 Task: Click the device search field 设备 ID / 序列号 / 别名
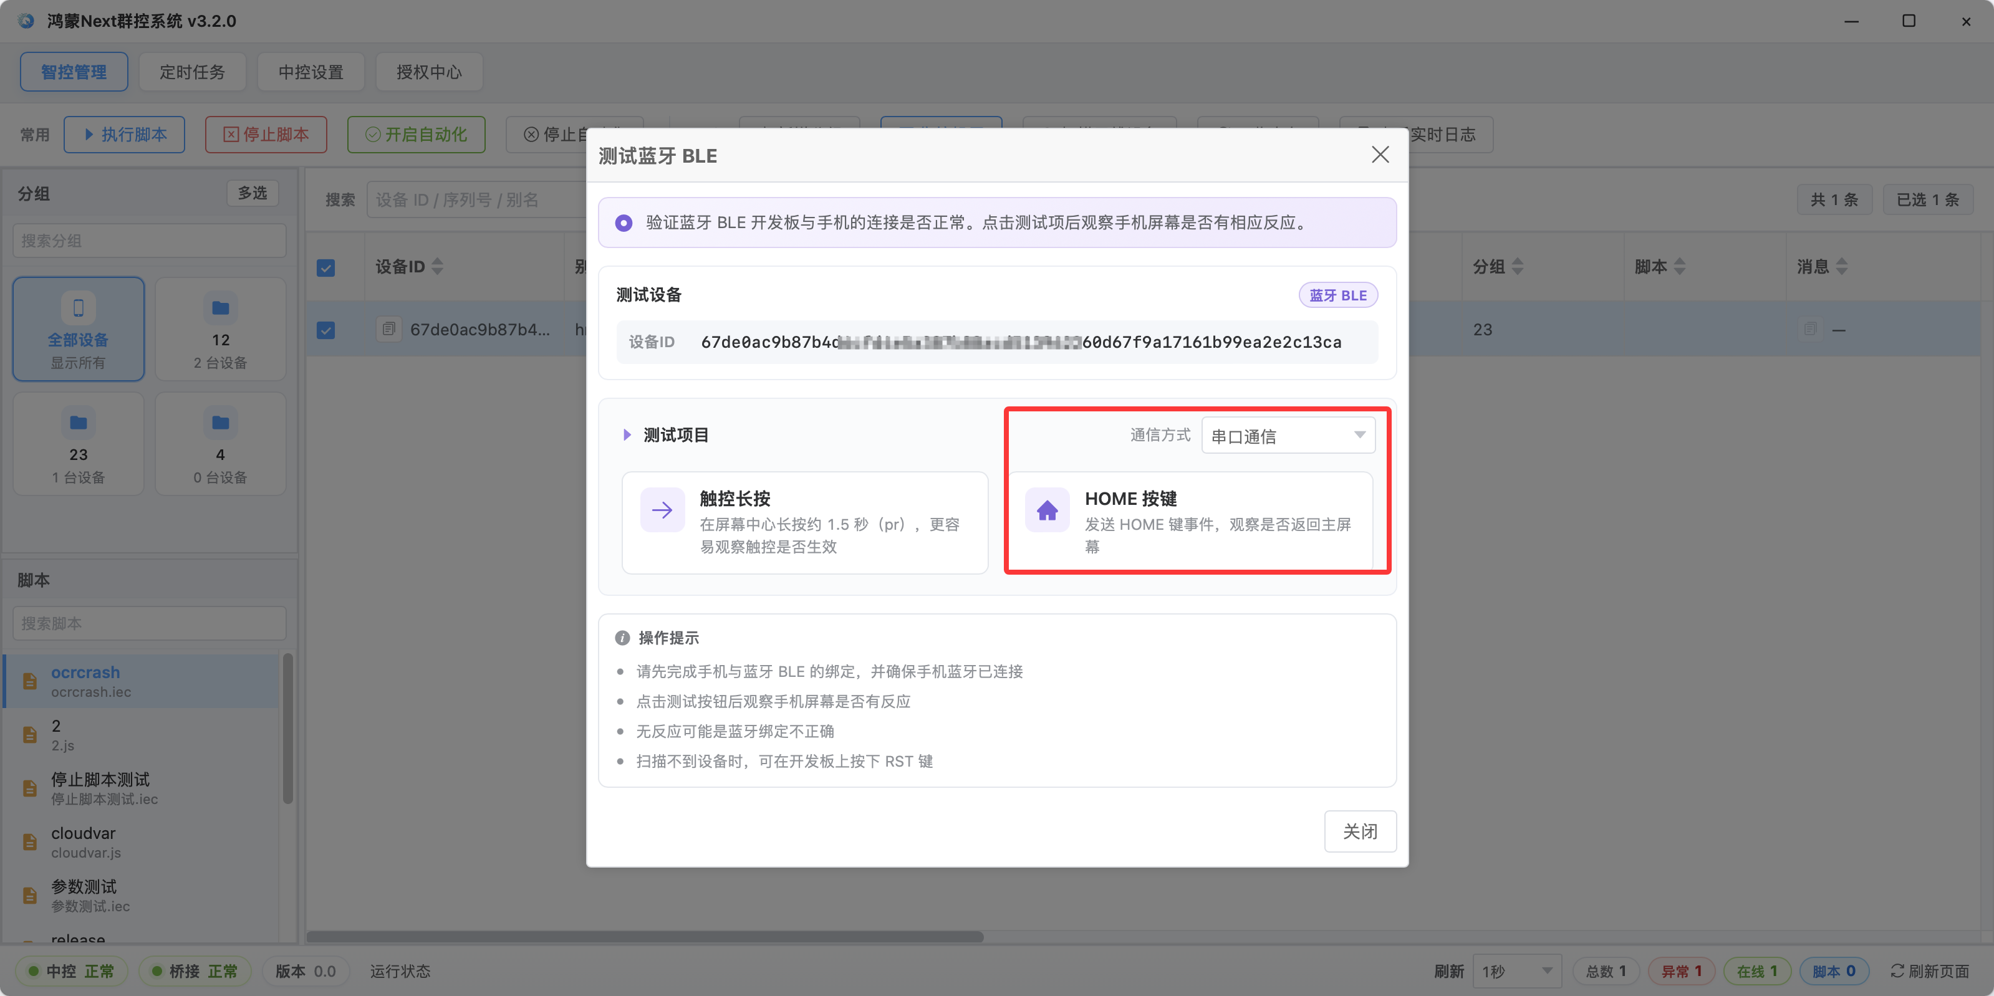pyautogui.click(x=477, y=199)
